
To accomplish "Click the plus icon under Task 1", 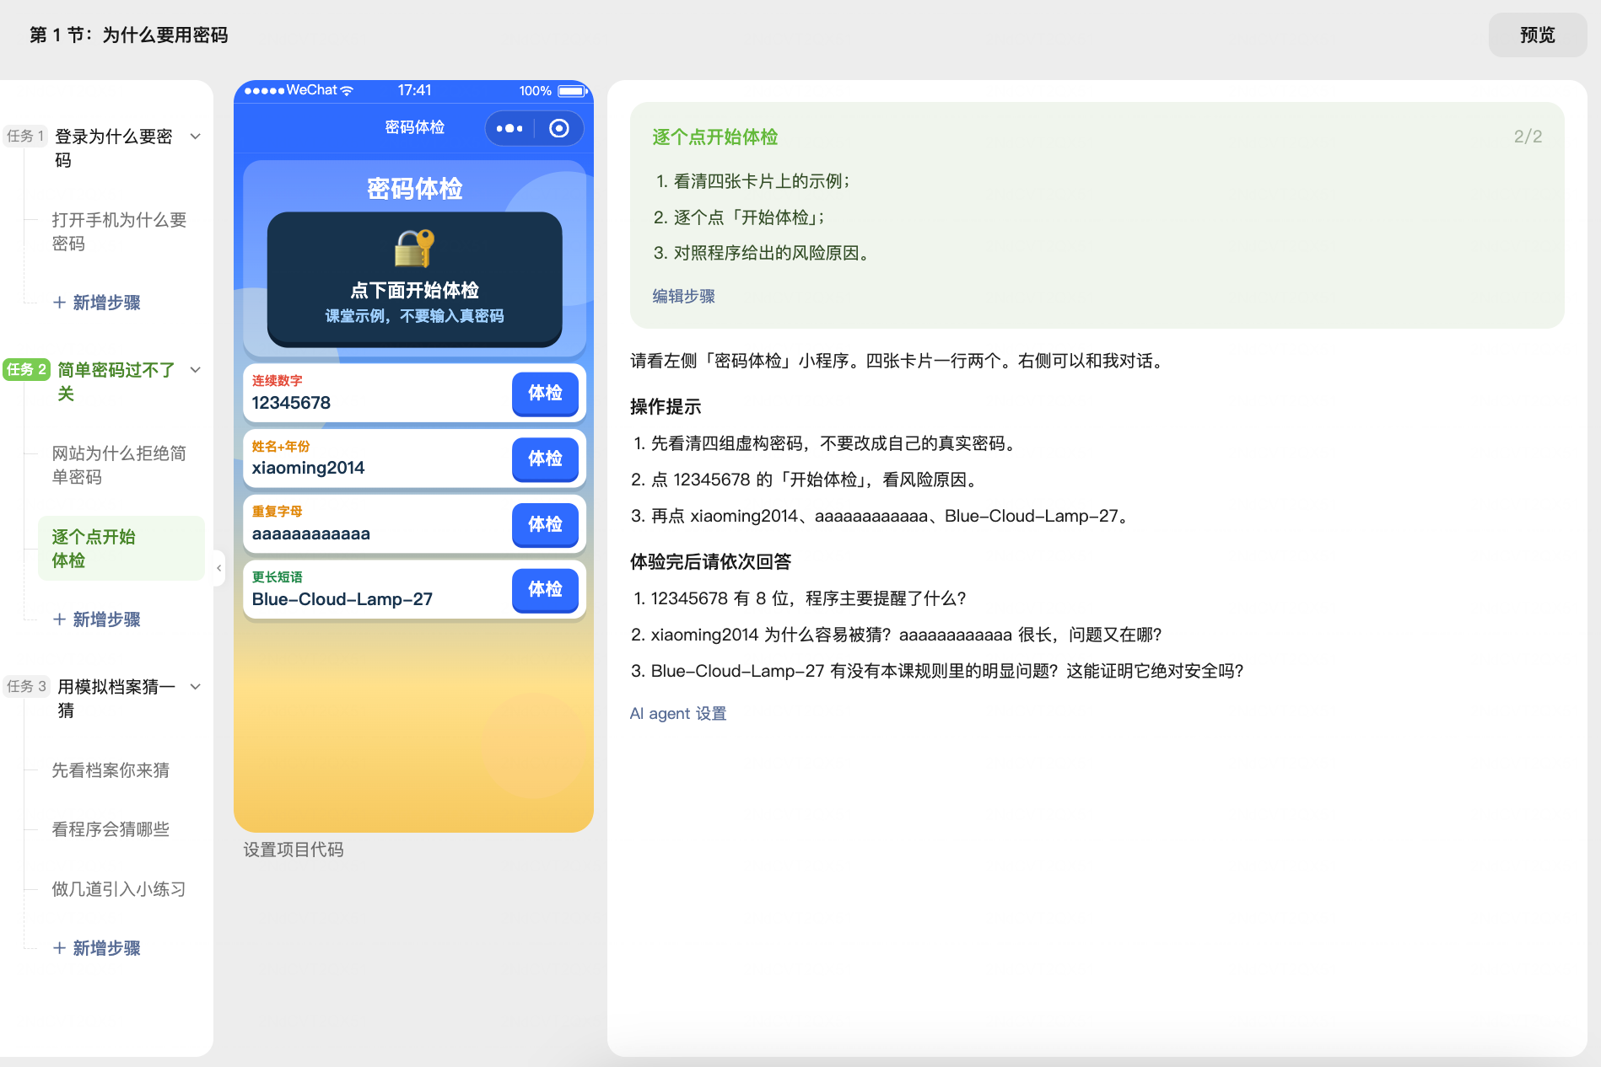I will tap(59, 303).
